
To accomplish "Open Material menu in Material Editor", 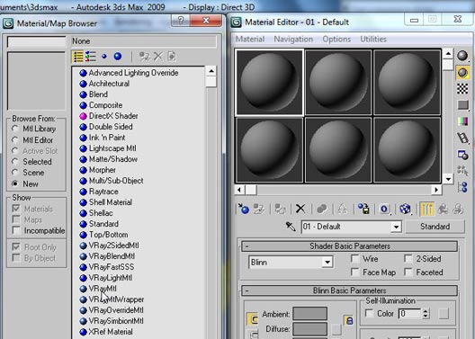I will pyautogui.click(x=250, y=39).
